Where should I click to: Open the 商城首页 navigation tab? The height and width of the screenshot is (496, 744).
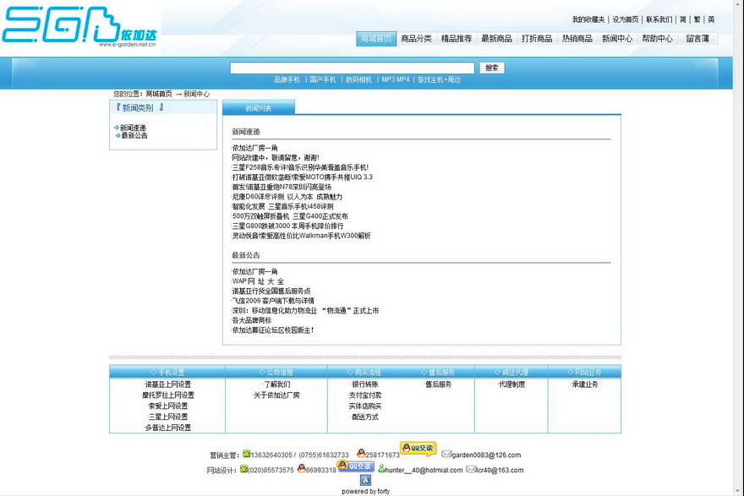point(376,39)
